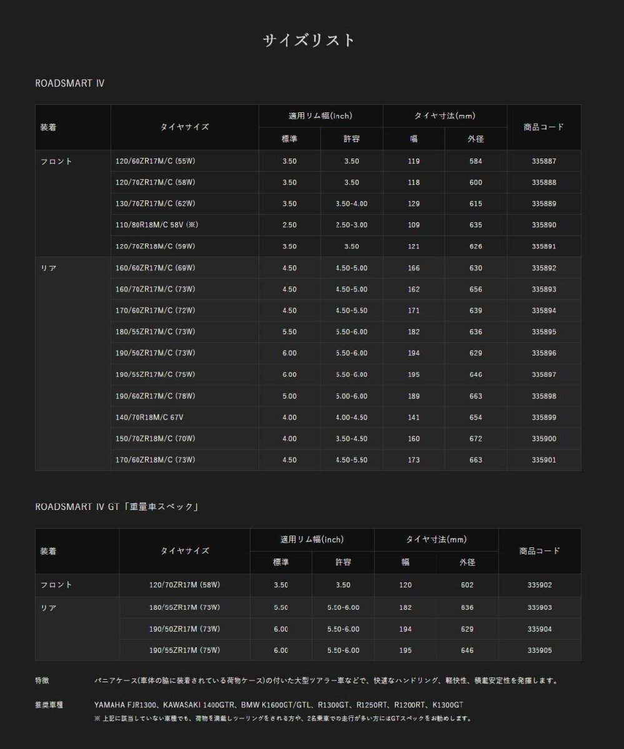
Task: Select tire size 150/70ZR18M/C (70W)
Action: point(156,438)
